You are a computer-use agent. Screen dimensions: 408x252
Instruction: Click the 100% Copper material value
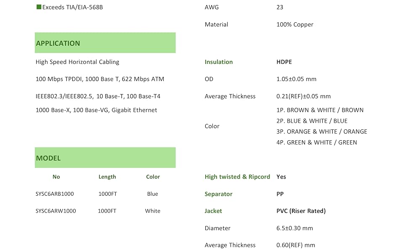(x=295, y=25)
